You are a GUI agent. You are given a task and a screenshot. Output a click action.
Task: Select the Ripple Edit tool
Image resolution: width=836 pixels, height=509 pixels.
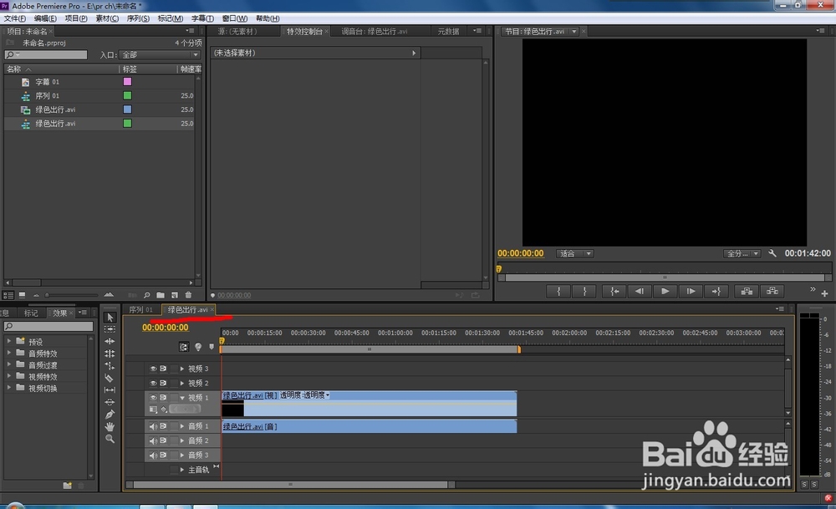pos(110,341)
